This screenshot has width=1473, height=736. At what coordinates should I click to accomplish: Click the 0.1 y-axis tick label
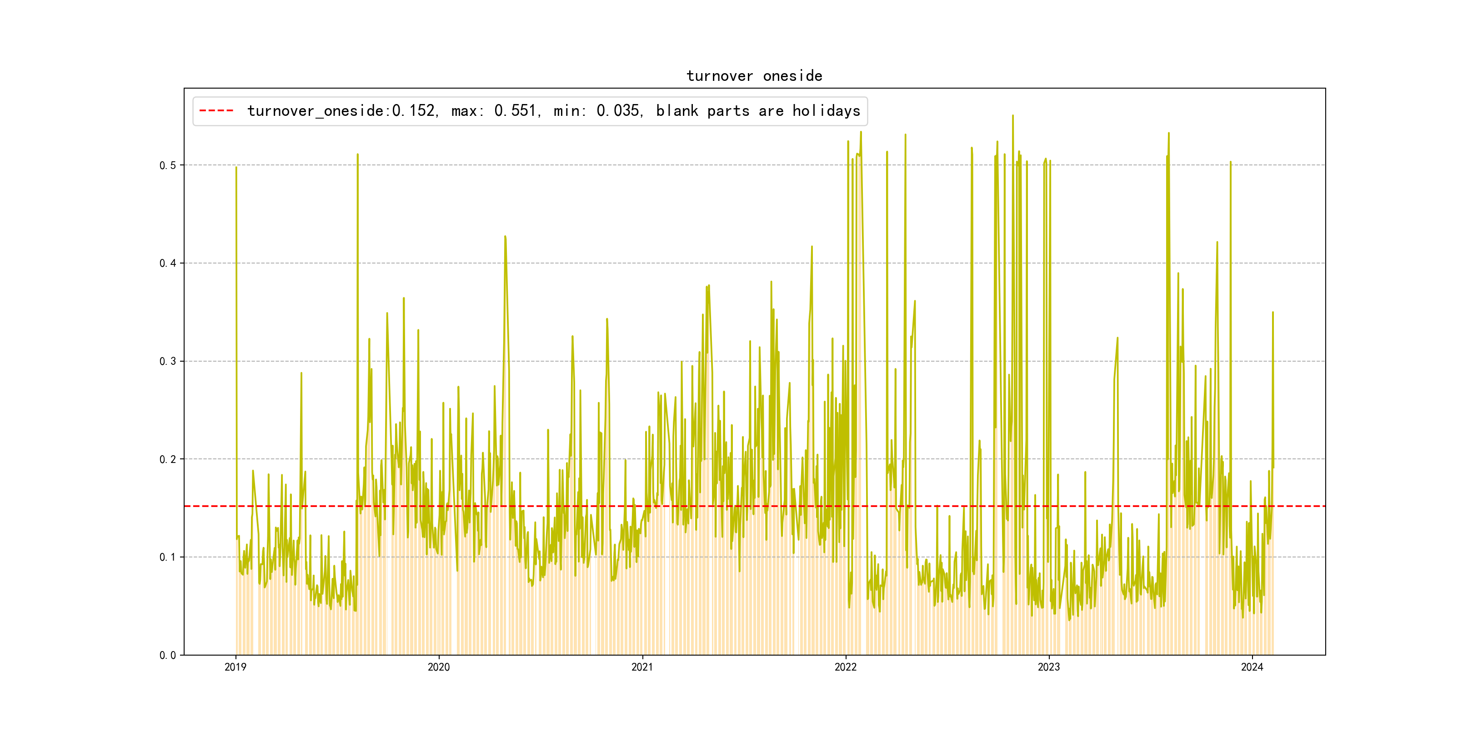(168, 557)
